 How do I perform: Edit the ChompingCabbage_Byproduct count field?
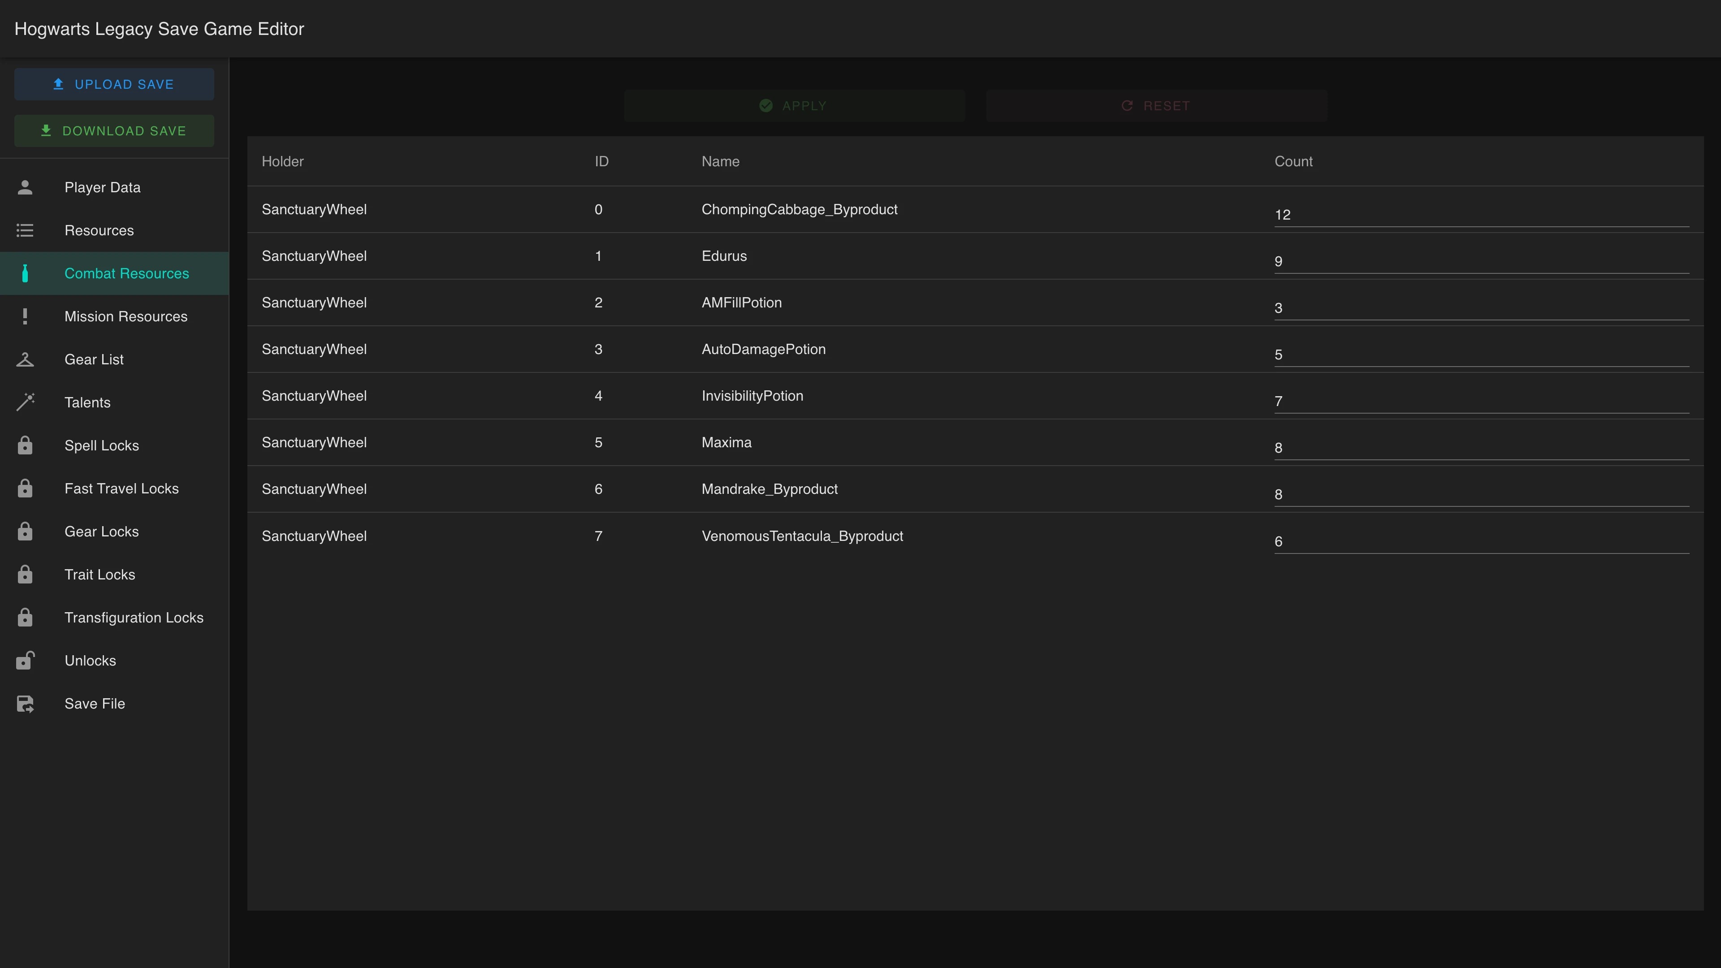pyautogui.click(x=1481, y=215)
